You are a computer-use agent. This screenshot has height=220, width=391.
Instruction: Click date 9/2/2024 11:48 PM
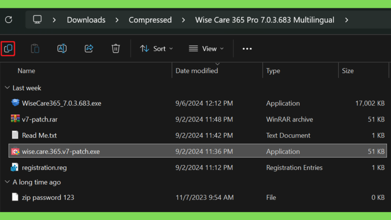(204, 119)
